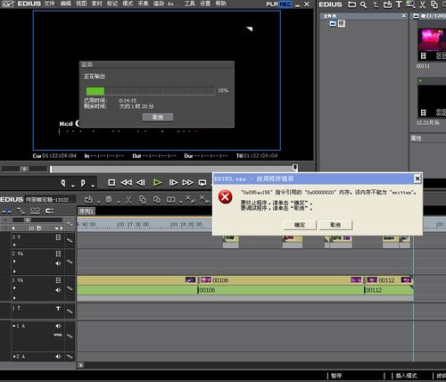Mute the 2 A audio track speaker
Viewport: 446px width, 382px height.
58,356
